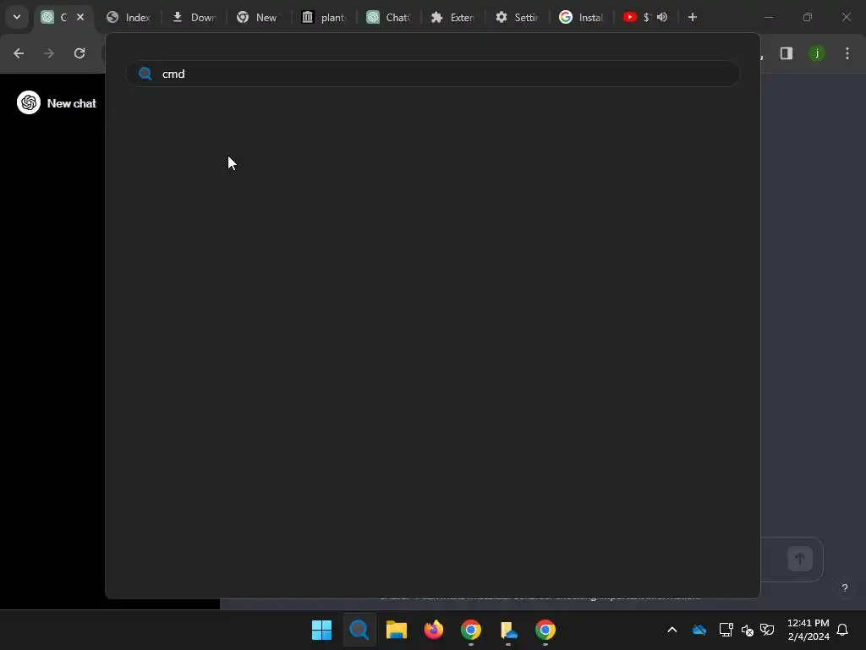This screenshot has width=866, height=650.
Task: Go back to the previous page
Action: [x=19, y=53]
